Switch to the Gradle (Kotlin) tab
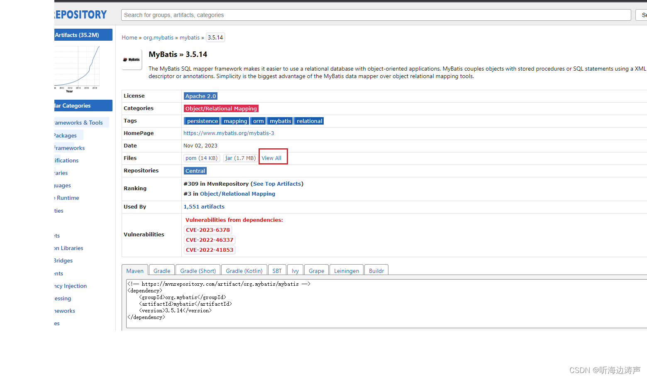This screenshot has width=647, height=378. pyautogui.click(x=244, y=270)
